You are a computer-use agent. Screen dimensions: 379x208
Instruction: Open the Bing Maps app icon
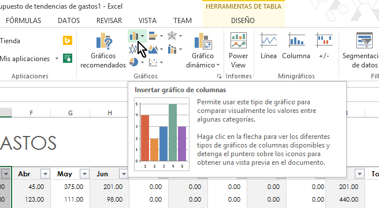point(68,40)
